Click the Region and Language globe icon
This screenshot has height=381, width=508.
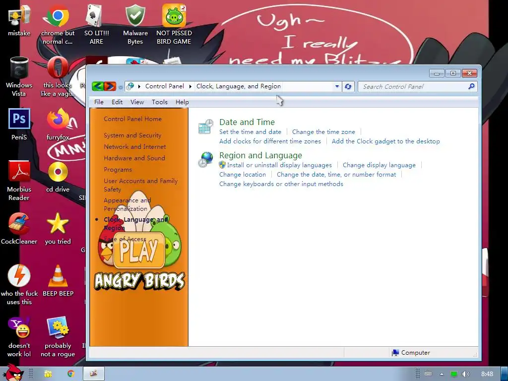click(x=206, y=160)
